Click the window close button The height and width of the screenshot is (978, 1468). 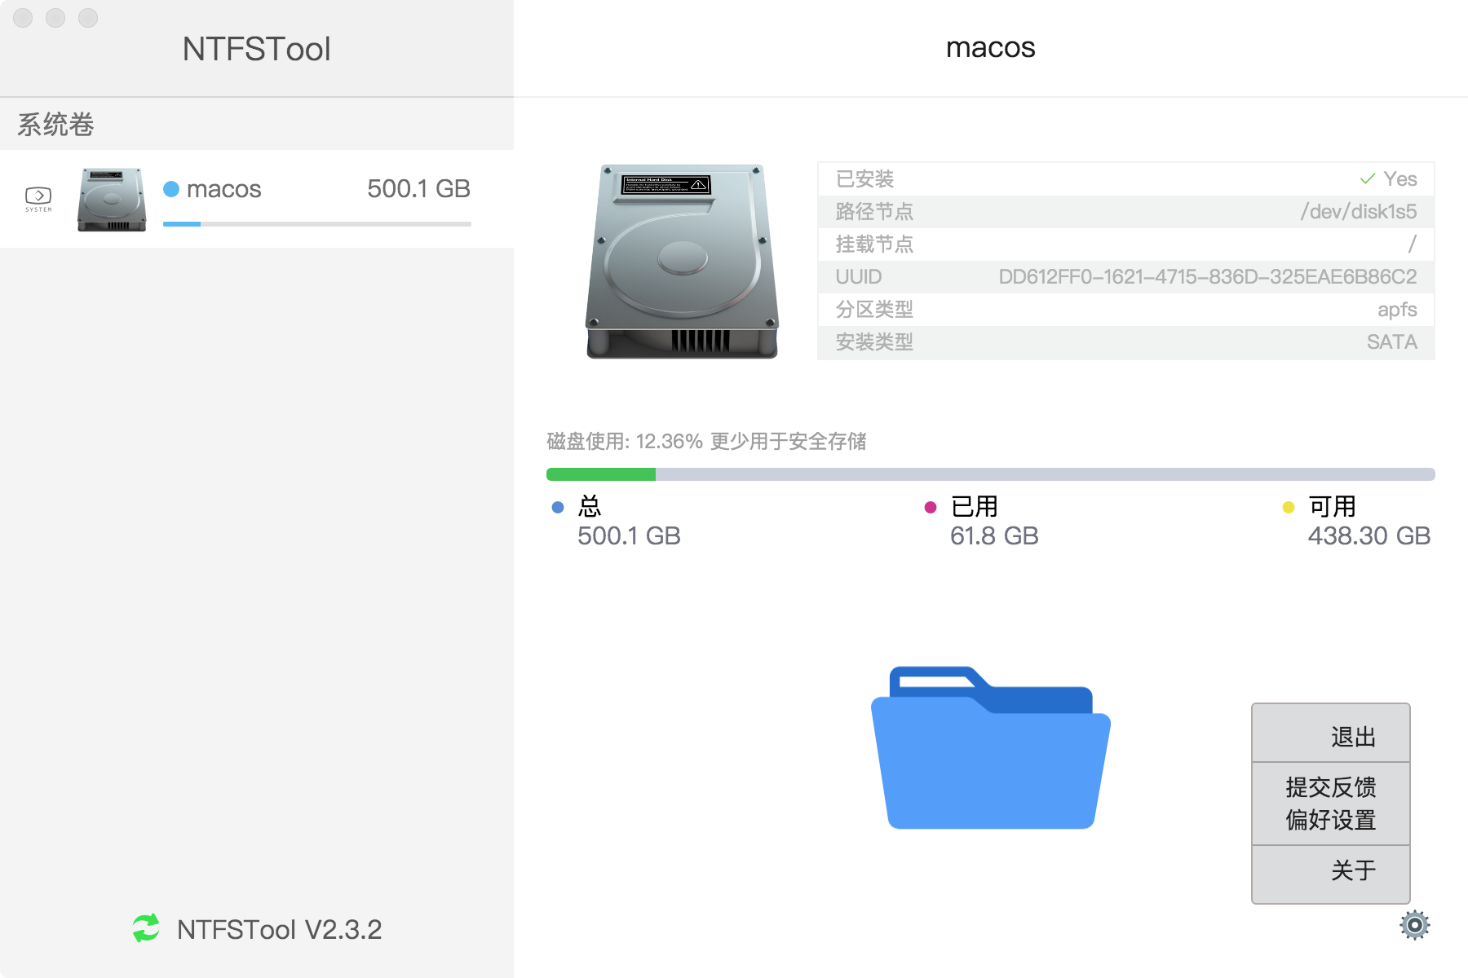(23, 18)
